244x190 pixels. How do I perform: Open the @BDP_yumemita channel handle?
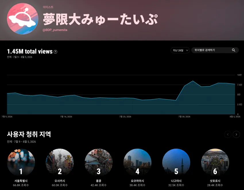pos(55,30)
